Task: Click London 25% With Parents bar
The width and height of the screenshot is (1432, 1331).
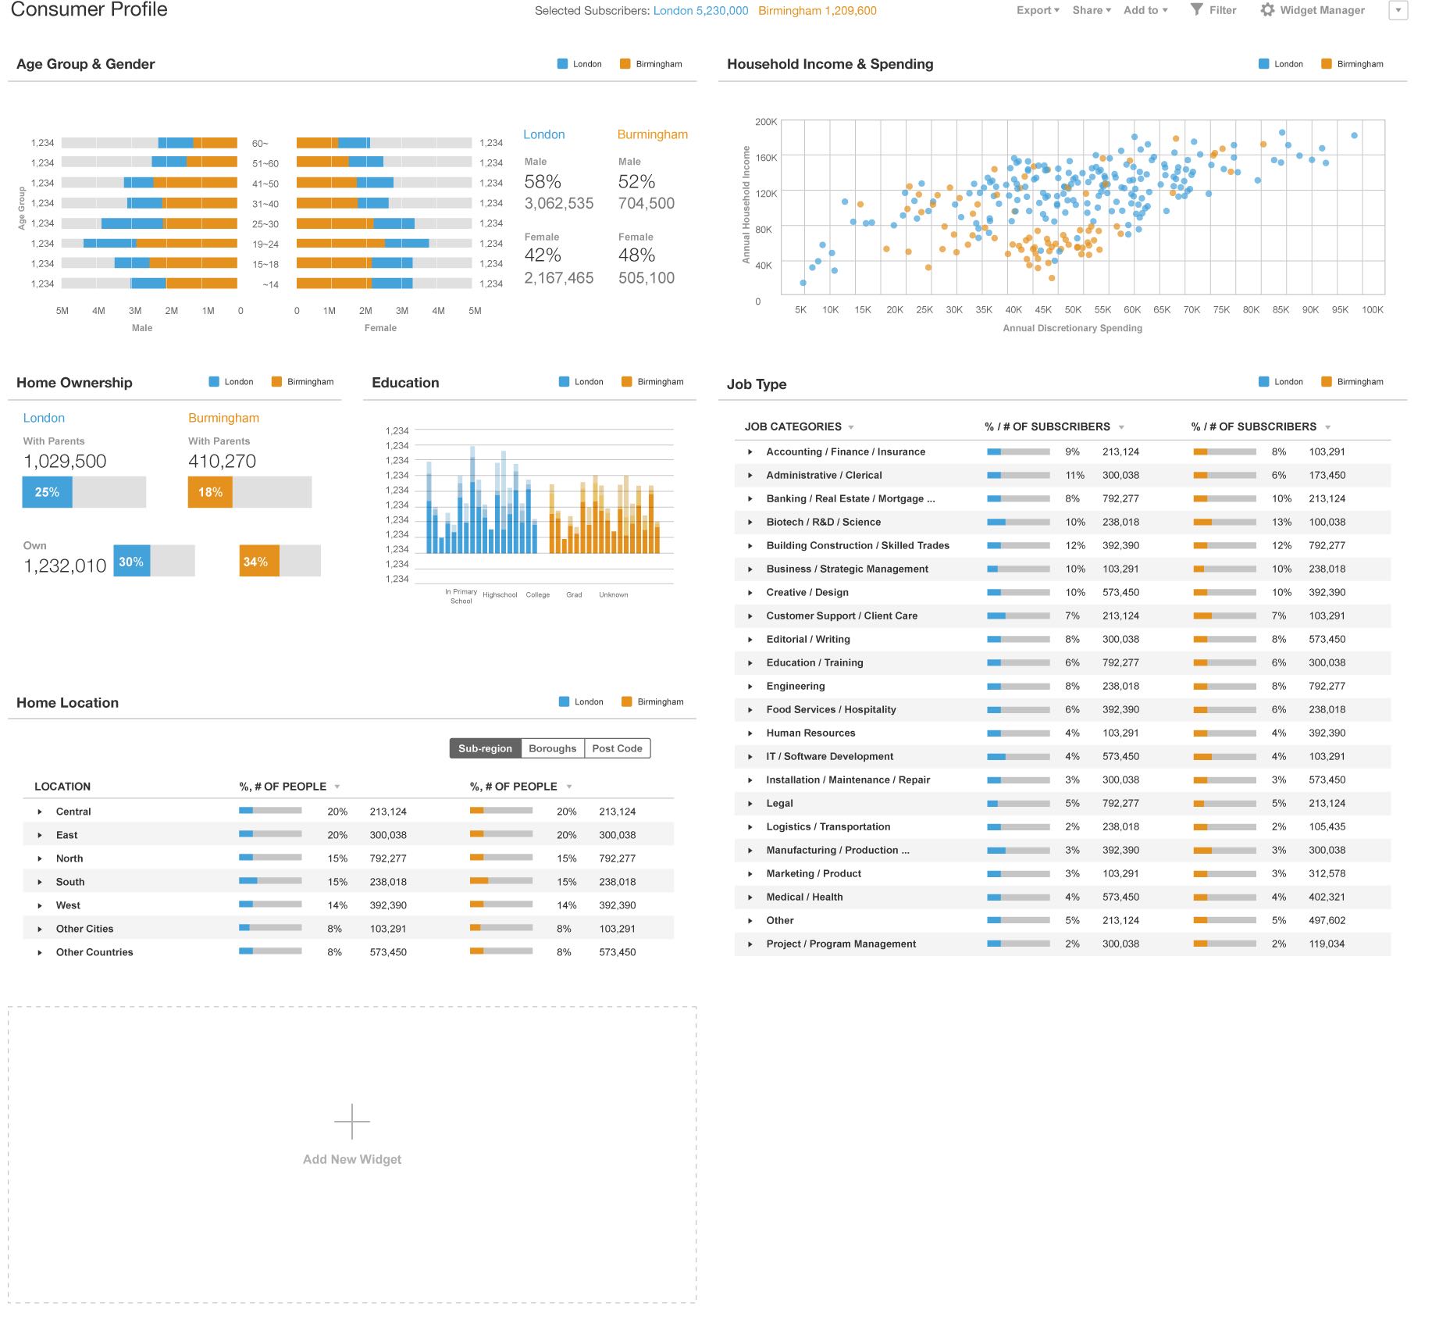Action: [x=47, y=492]
